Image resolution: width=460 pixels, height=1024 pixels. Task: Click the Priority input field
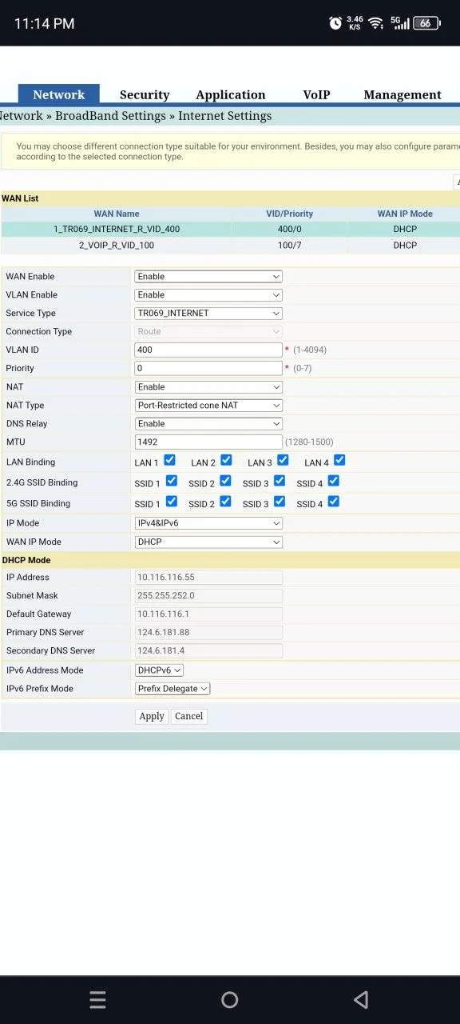[208, 369]
